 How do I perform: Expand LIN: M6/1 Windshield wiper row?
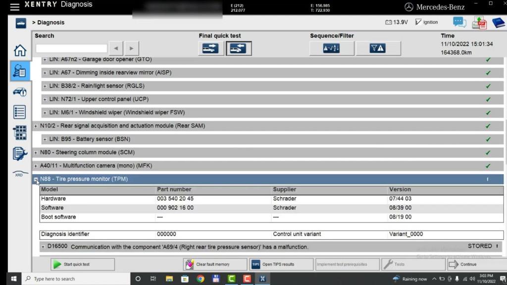pyautogui.click(x=45, y=112)
